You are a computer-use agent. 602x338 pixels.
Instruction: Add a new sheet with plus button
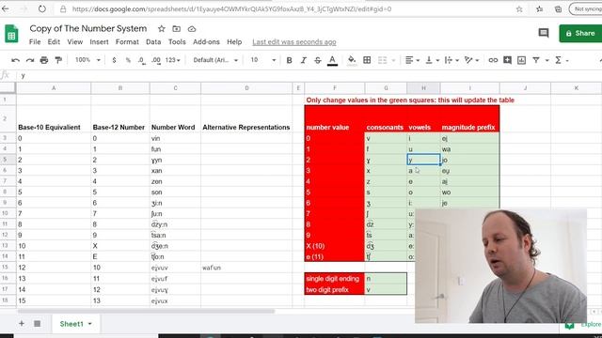(22, 324)
